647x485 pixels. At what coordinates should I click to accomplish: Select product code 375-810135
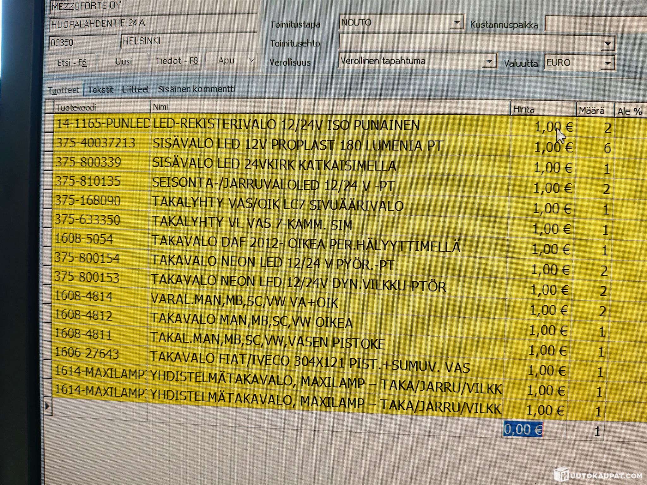[x=88, y=181]
